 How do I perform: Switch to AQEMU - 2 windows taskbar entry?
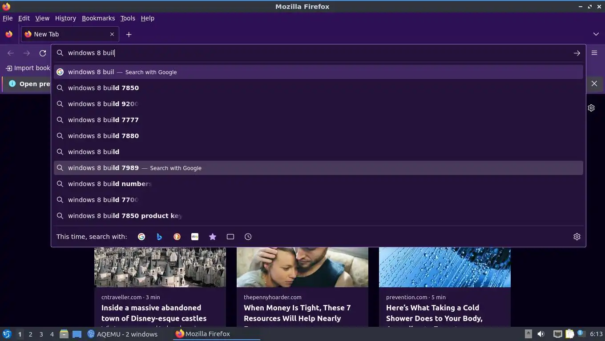[x=122, y=334]
